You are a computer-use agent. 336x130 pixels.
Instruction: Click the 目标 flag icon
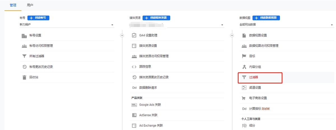tap(244, 56)
